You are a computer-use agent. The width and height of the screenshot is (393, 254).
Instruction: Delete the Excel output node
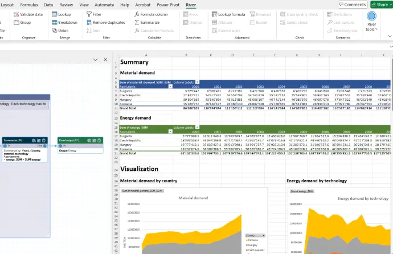(99, 140)
